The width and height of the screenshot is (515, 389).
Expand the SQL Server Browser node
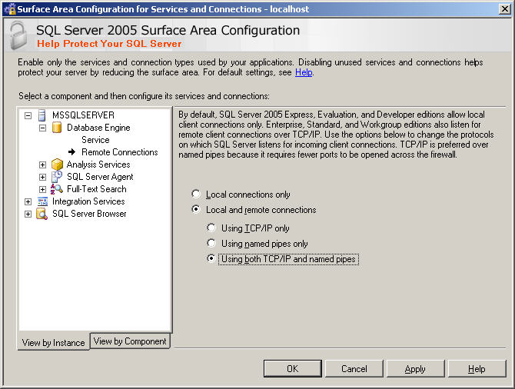point(28,214)
